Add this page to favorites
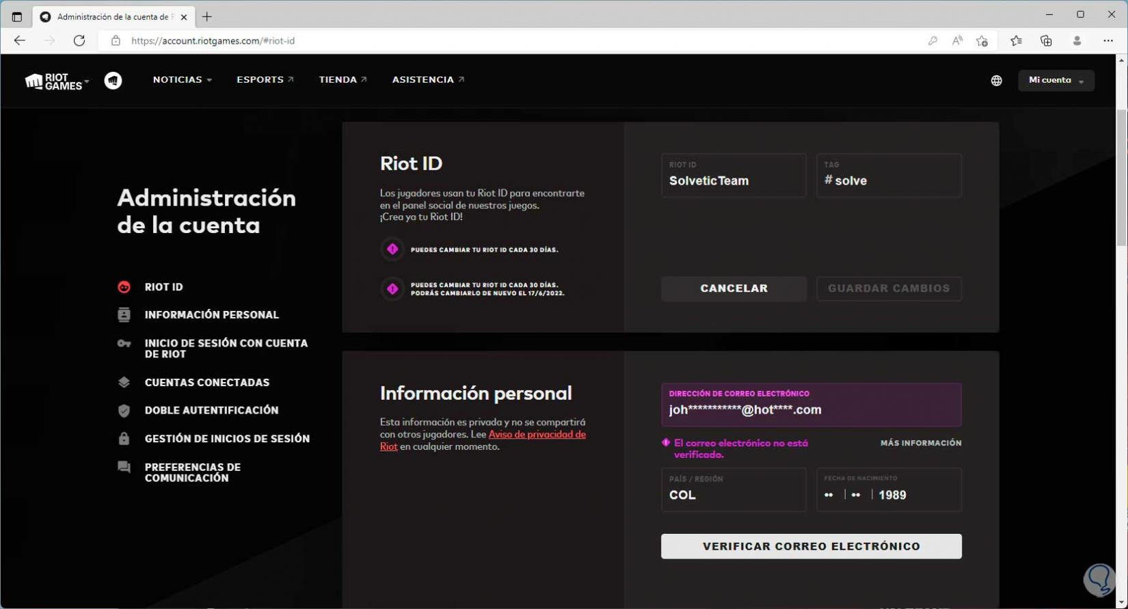1128x609 pixels. (982, 41)
